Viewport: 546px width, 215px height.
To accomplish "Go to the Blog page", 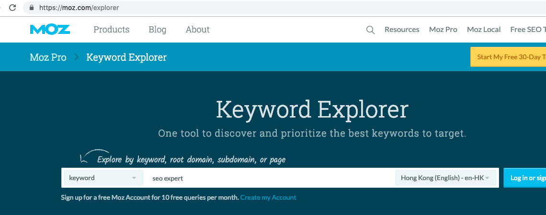I will [x=158, y=30].
